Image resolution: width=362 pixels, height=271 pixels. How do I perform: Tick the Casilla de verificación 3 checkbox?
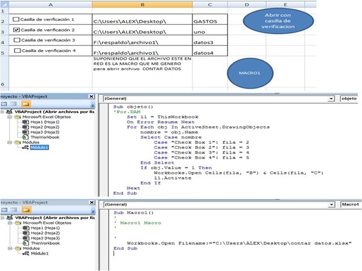coord(17,40)
